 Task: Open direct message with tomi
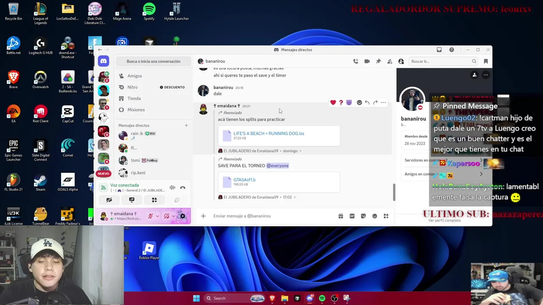(x=153, y=161)
